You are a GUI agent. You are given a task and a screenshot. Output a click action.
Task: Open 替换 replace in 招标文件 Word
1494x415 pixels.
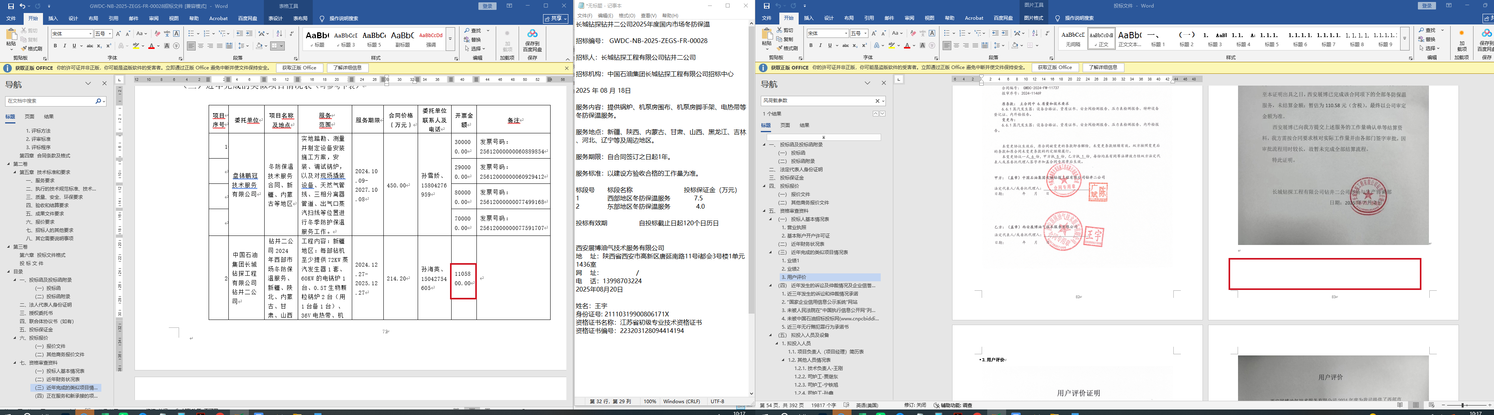(x=472, y=39)
